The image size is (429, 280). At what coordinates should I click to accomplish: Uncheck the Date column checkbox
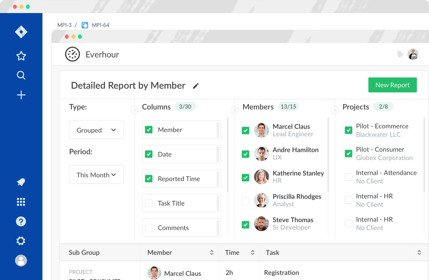click(x=149, y=154)
